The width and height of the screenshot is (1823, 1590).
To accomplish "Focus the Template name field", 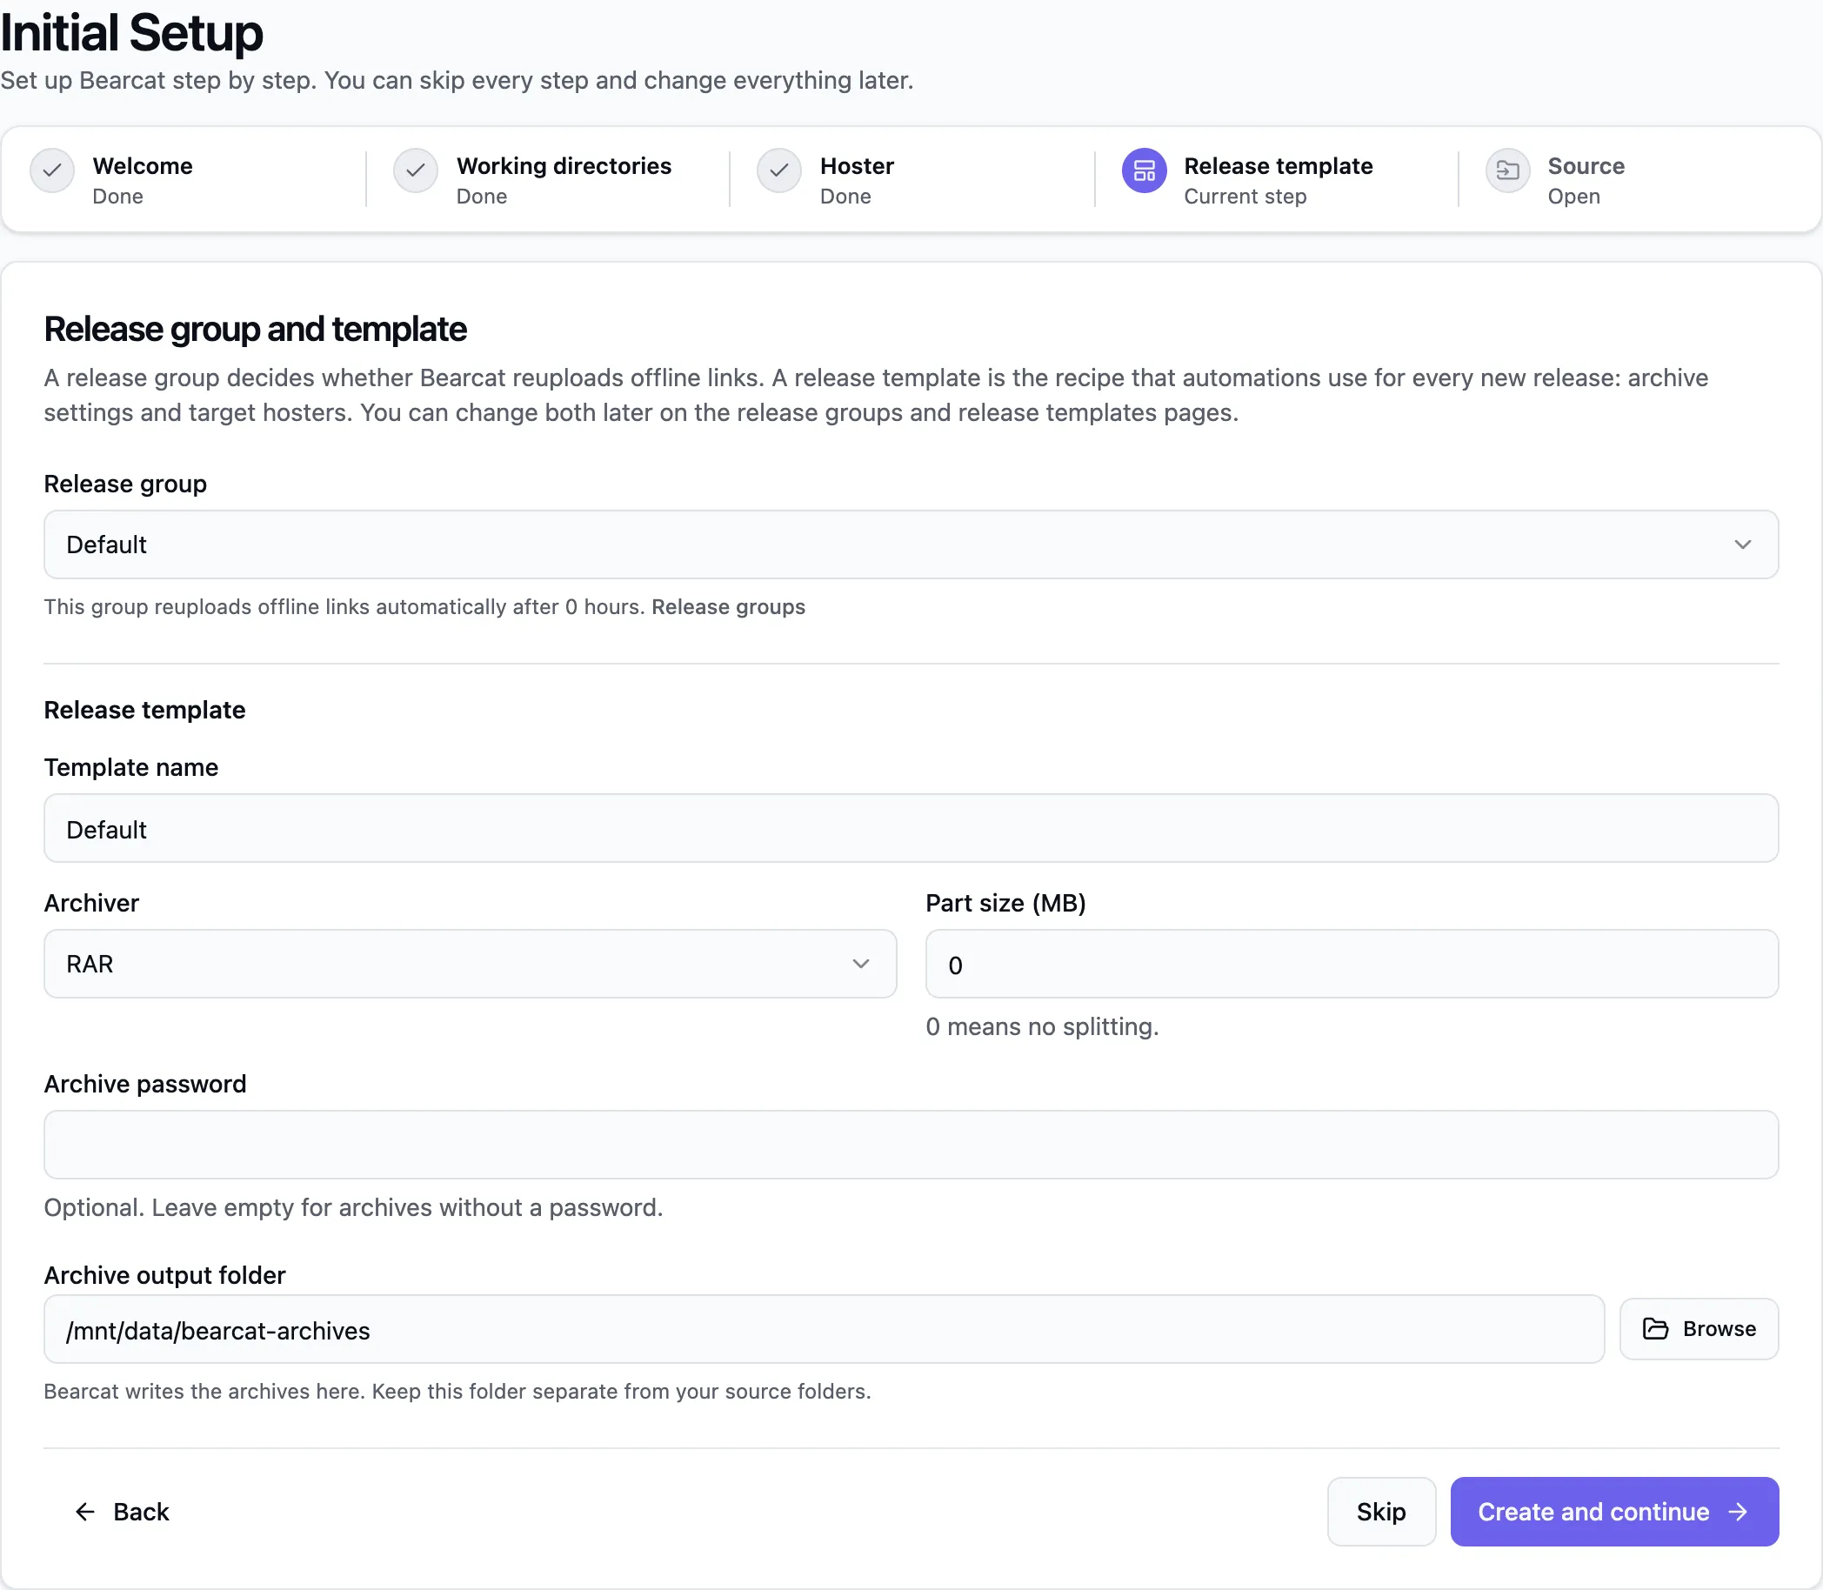I will pyautogui.click(x=911, y=829).
